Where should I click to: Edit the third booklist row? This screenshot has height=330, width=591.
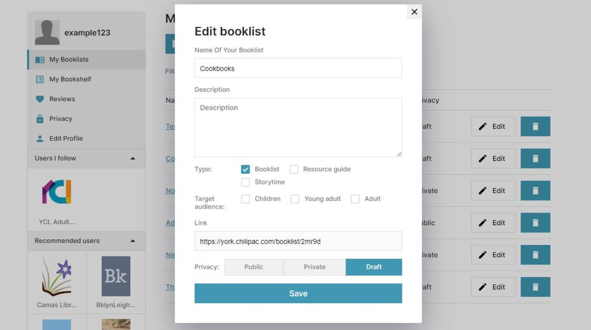click(493, 191)
